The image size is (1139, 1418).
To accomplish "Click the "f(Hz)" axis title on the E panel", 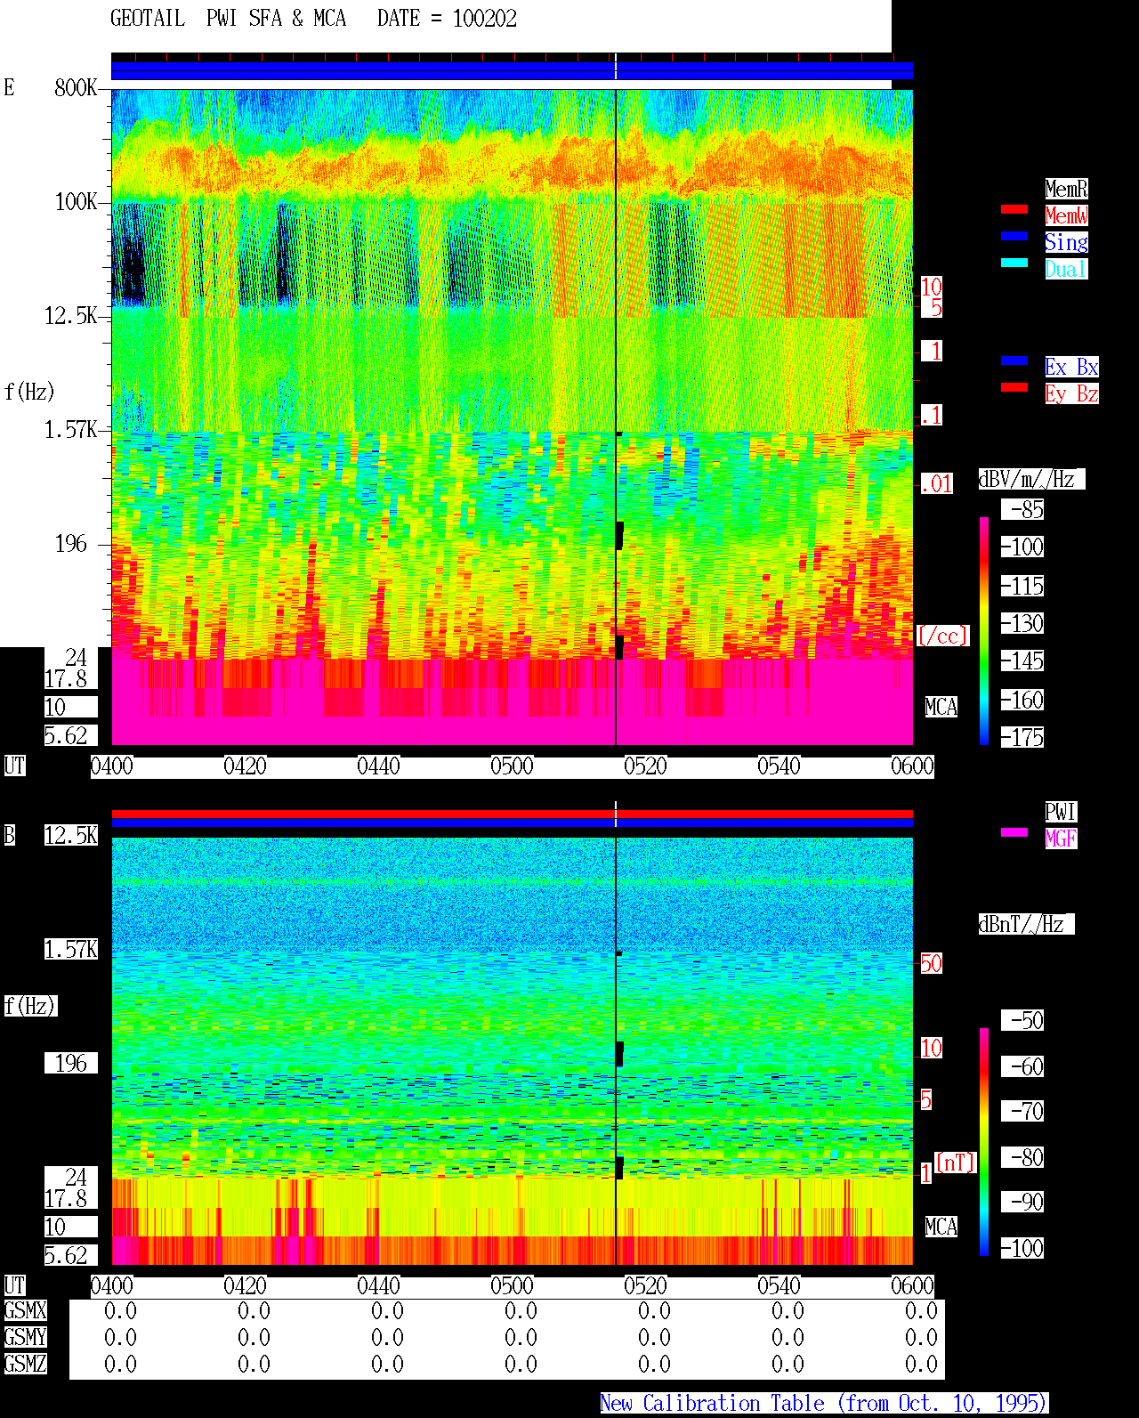I will coord(29,391).
